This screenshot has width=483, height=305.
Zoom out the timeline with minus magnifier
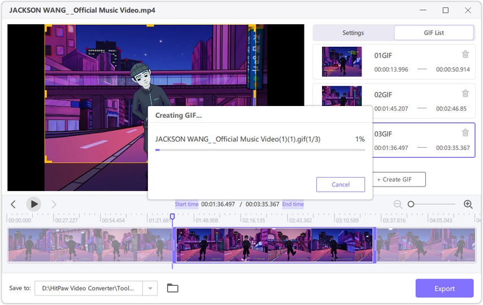click(x=398, y=204)
